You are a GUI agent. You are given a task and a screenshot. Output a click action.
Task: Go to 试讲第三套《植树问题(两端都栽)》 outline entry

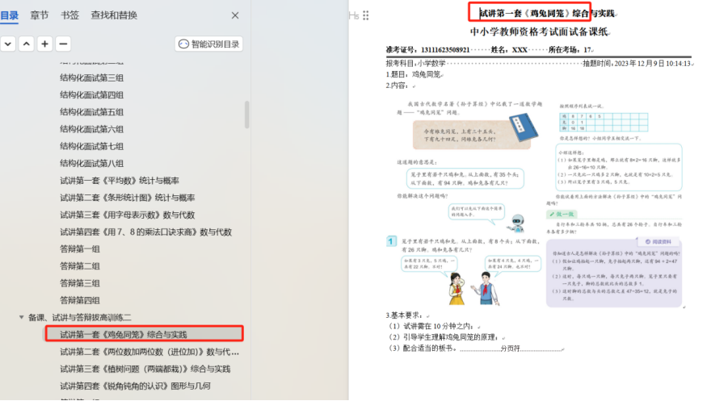[145, 369]
